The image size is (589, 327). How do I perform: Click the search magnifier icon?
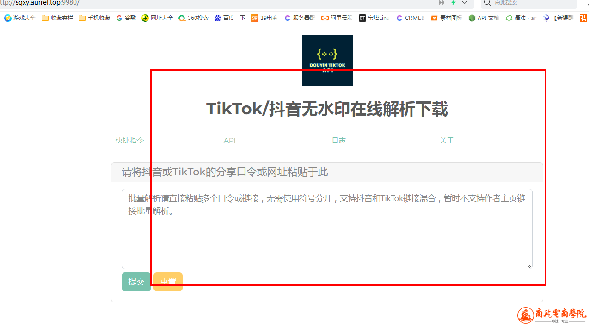point(487,2)
